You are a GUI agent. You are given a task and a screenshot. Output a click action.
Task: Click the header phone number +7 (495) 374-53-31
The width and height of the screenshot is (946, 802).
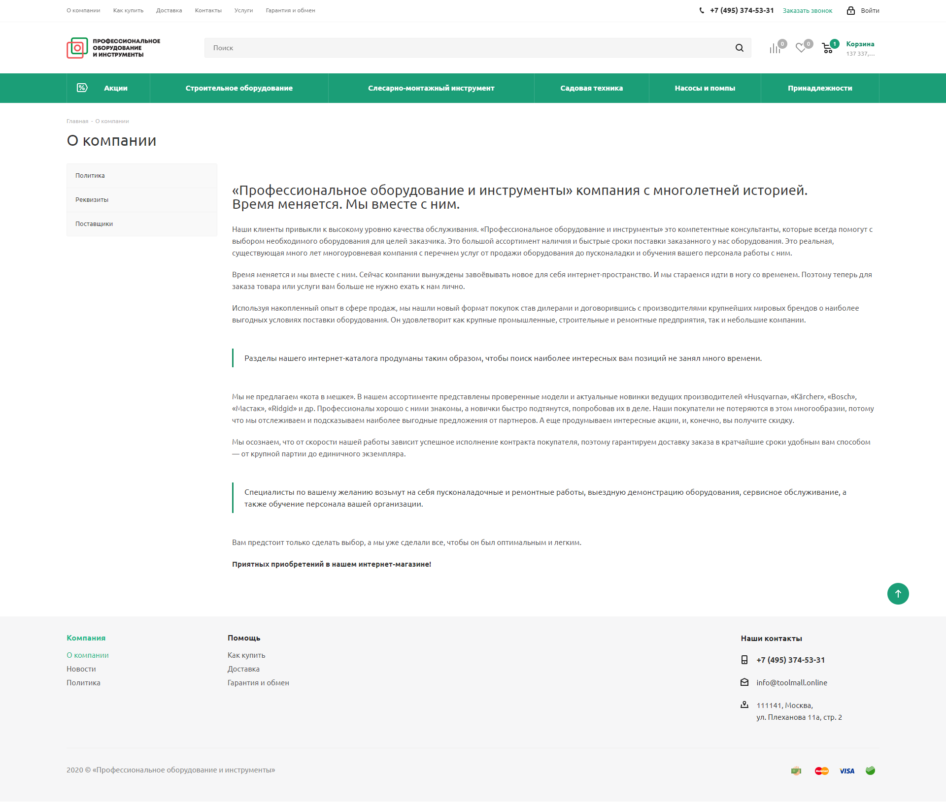coord(742,10)
